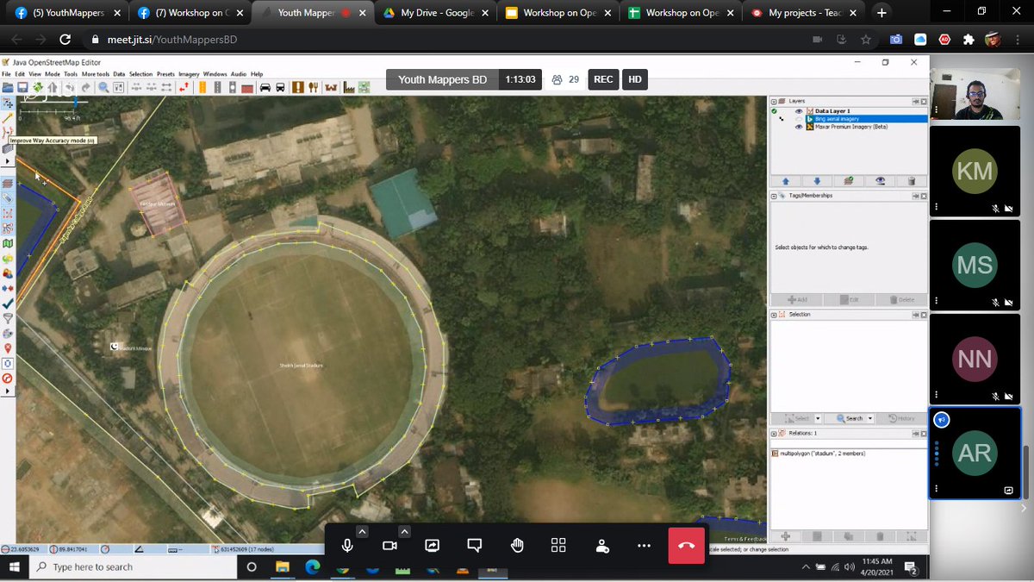Toggle tile view in Jitsi toolbar
1034x582 pixels.
[x=558, y=545]
